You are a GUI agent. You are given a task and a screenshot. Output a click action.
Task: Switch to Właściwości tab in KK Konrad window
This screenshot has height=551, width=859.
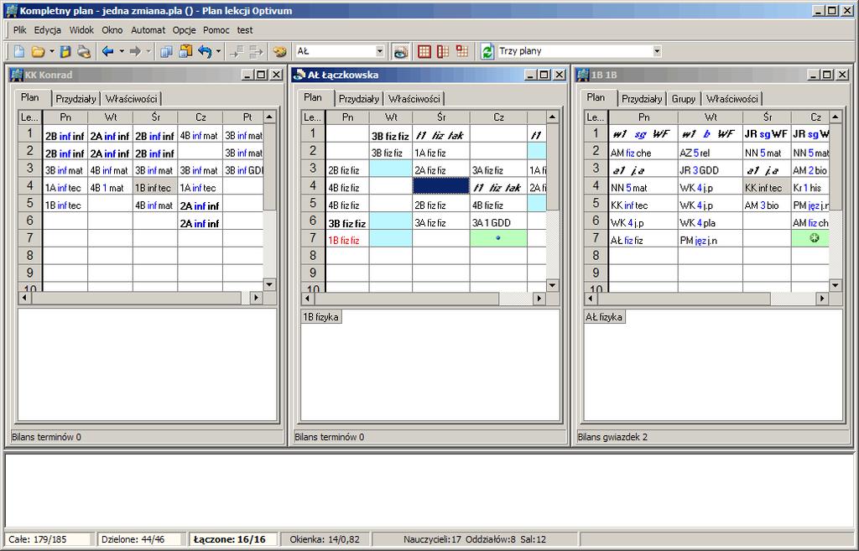point(131,99)
